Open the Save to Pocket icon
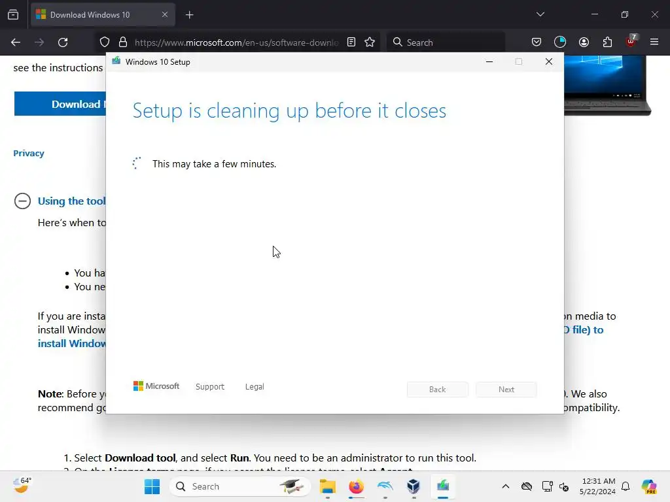 [537, 42]
